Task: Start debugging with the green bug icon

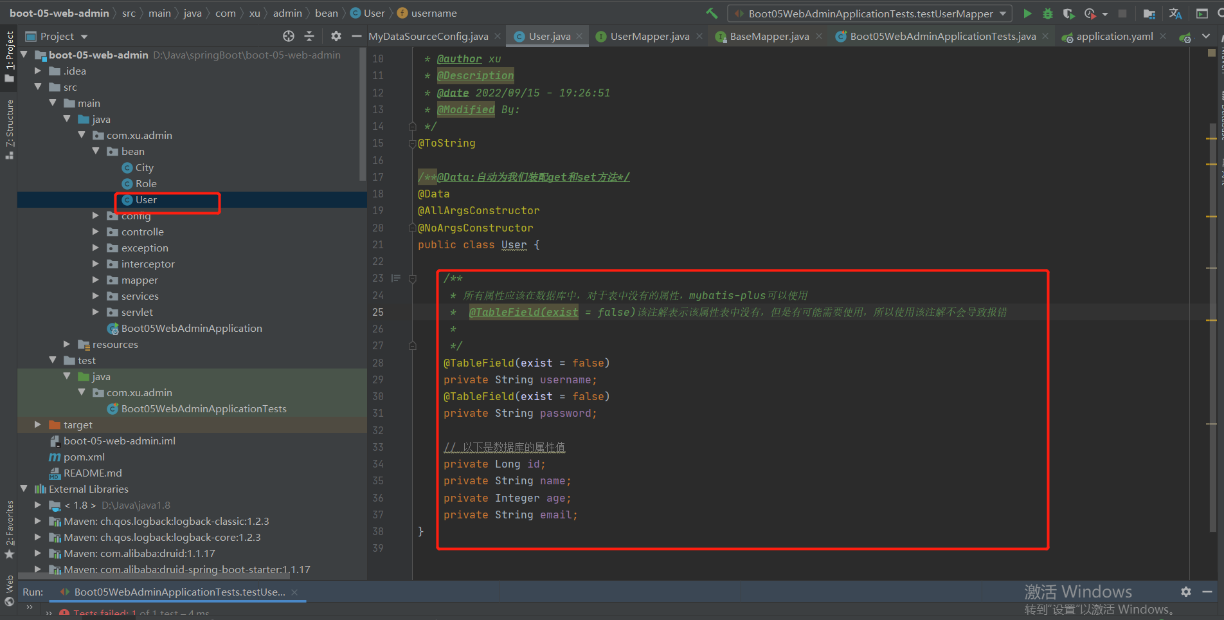Action: [1048, 13]
